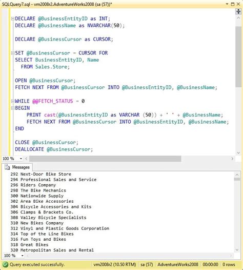Click the 'CLOSE @BusinessCursor;' code line

coord(47,142)
